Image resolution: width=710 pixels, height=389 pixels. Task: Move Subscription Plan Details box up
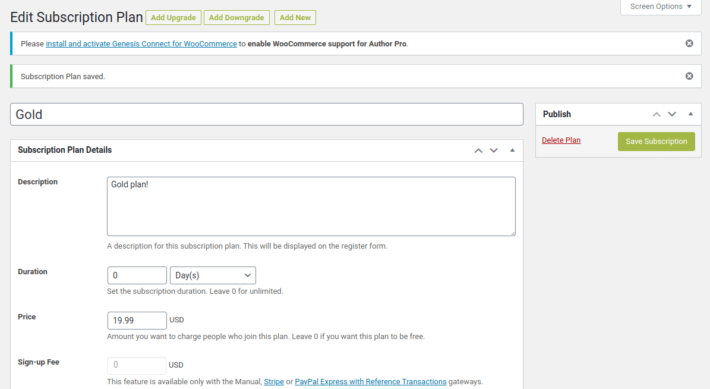click(x=478, y=150)
